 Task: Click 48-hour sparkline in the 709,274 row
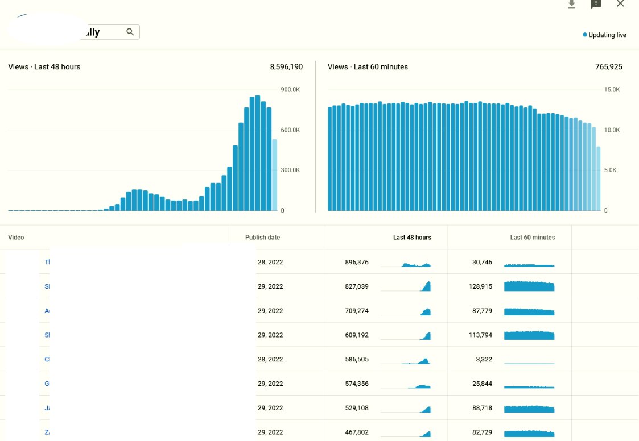[406, 311]
